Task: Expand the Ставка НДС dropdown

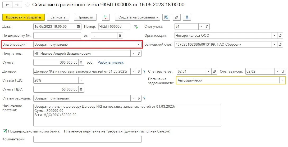Action: (81, 80)
